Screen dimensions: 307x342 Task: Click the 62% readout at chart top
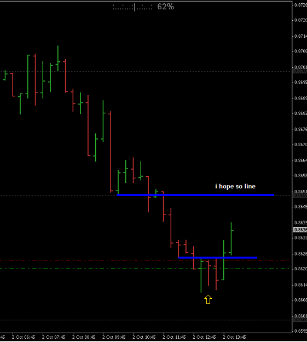point(166,7)
